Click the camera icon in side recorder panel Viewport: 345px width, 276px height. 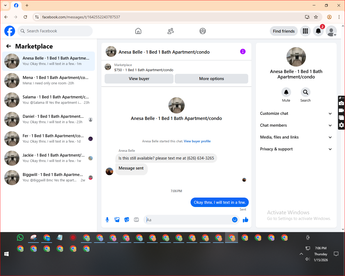[341, 103]
